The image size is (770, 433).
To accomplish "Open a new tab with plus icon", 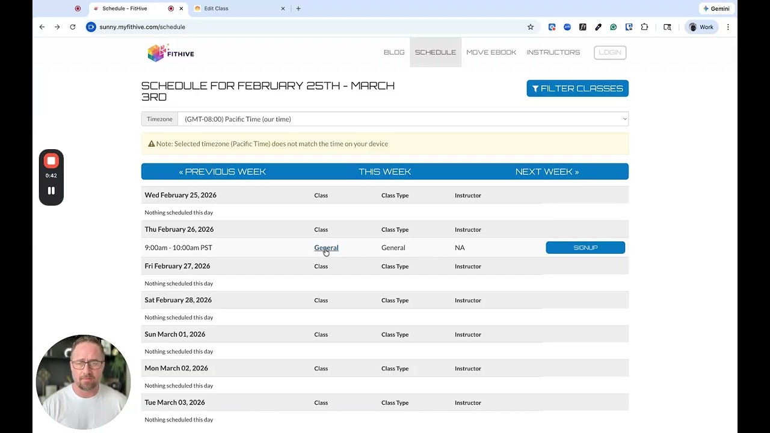I will tap(298, 8).
